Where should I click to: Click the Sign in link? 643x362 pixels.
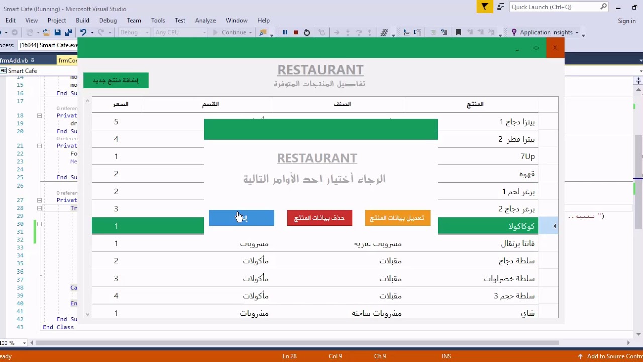(626, 21)
